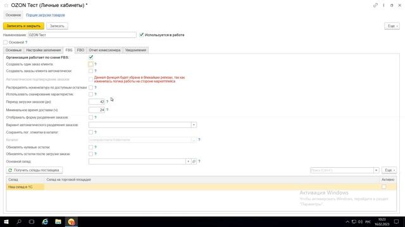This screenshot has height=227, width=405.
Task: Click help mark for Отображать форму разделения заказов
Action: (x=96, y=117)
